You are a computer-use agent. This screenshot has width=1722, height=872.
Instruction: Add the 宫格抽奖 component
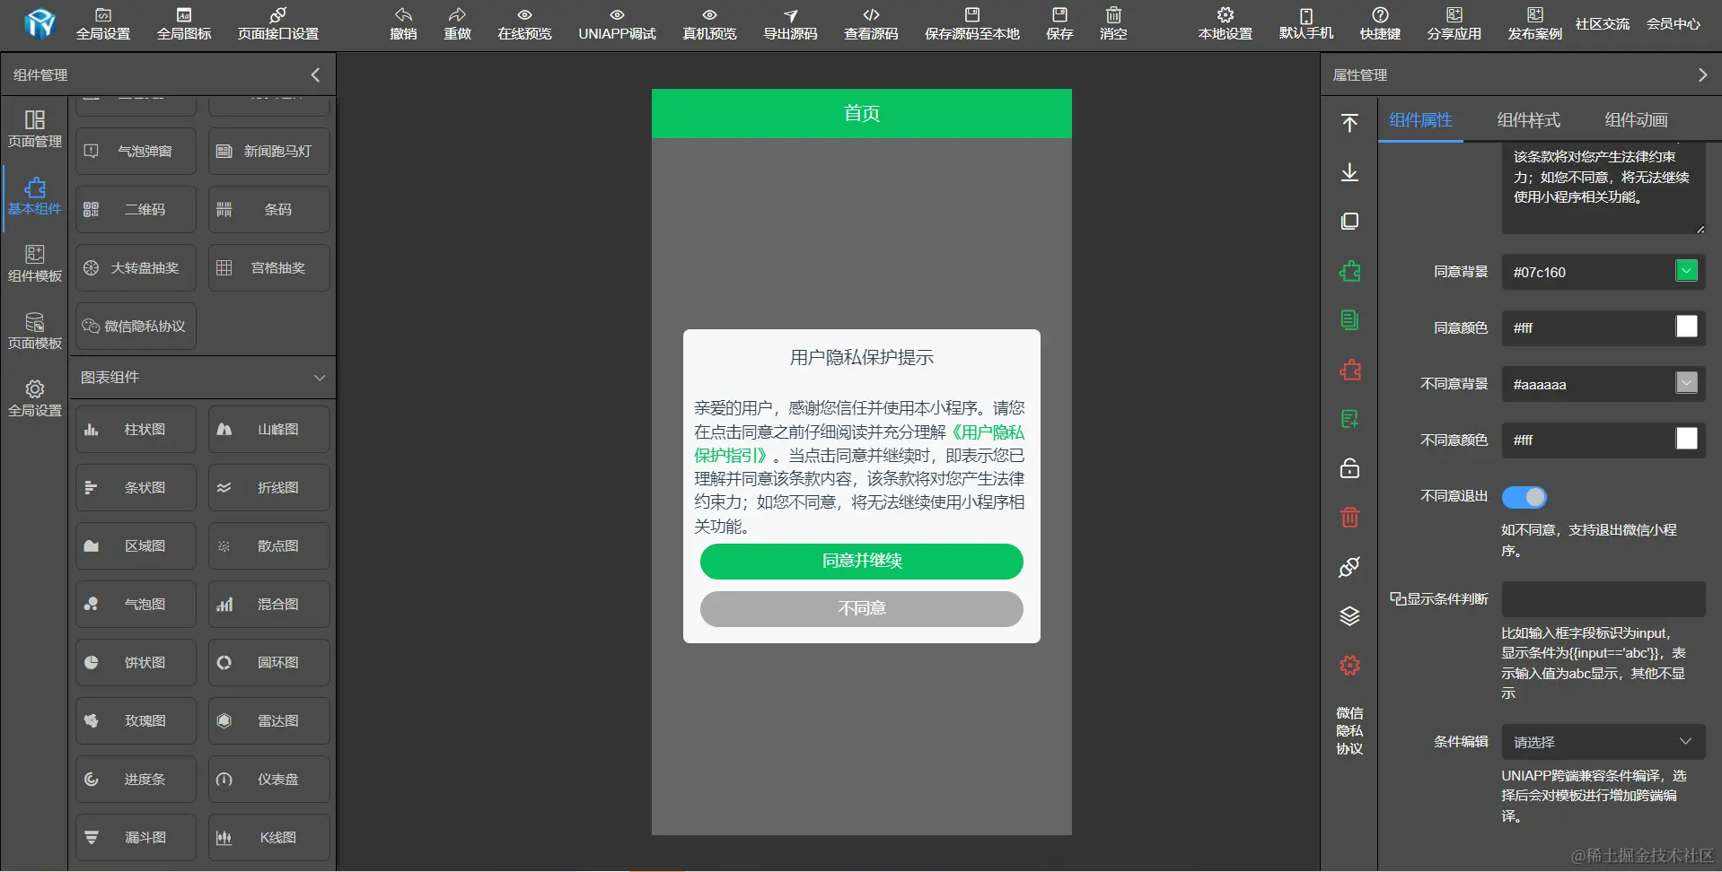coord(269,268)
